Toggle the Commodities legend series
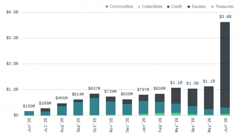The height and width of the screenshot is (137, 242). 119,6
